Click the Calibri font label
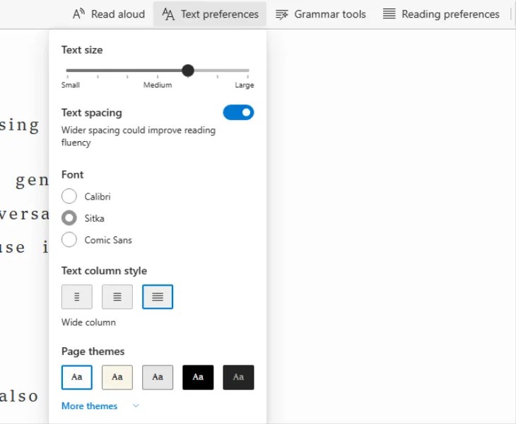516x424 pixels. pos(98,197)
